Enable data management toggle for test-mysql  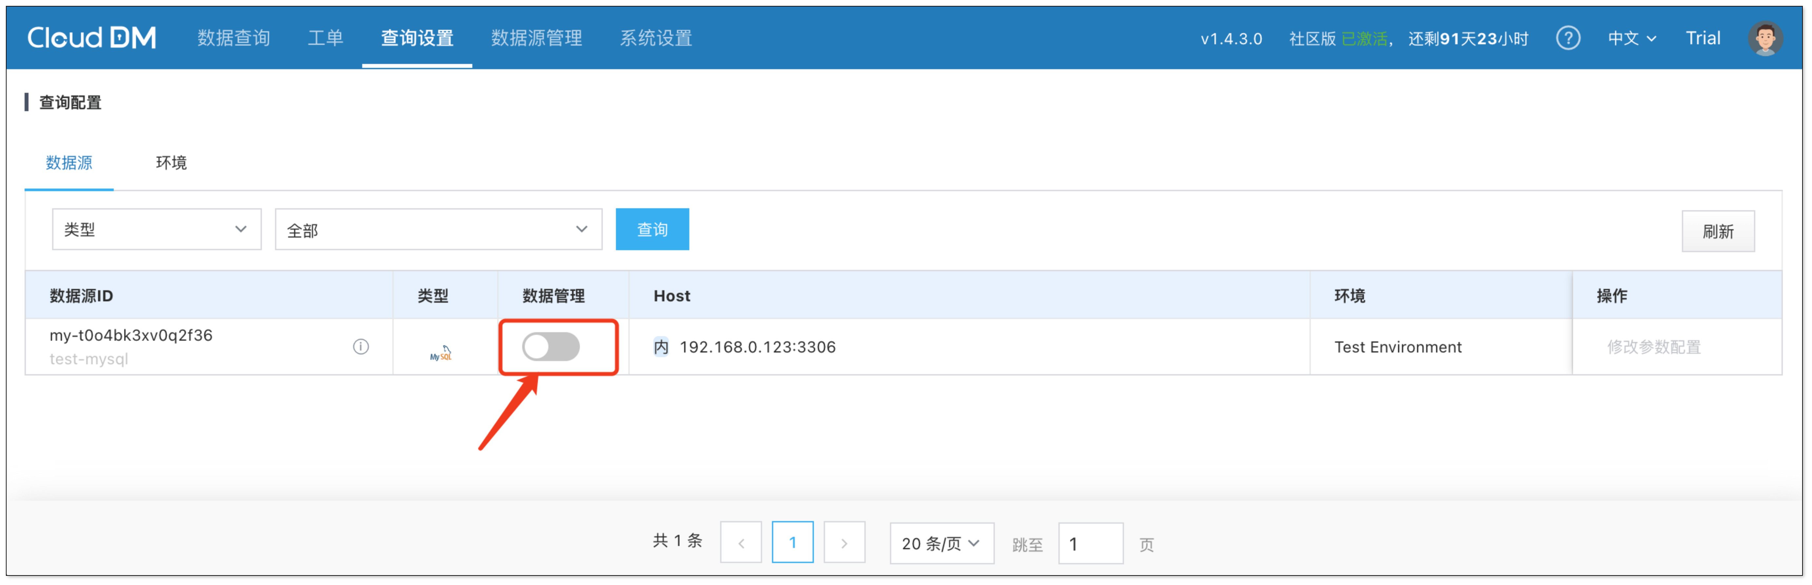click(551, 347)
